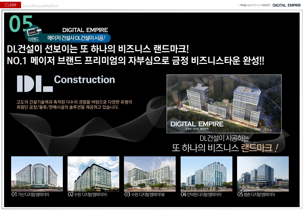Click headline 'DL건설이 선보이는 또 하나의 비즈니스 랜드마크!'
The image size is (304, 210).
98,49
